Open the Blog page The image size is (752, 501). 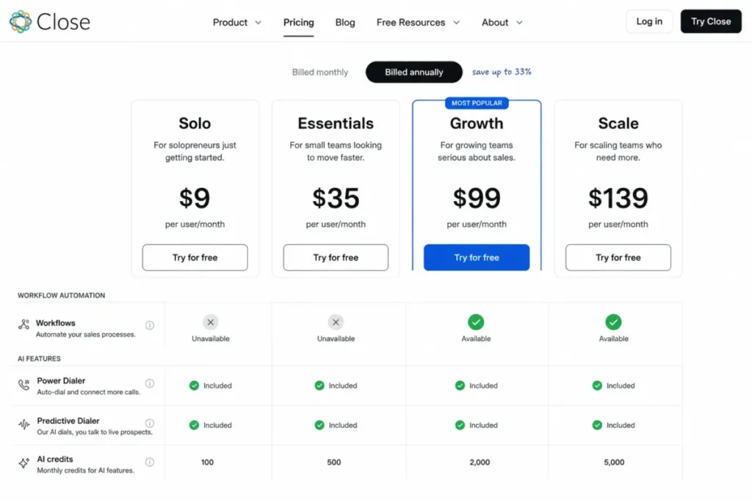345,23
